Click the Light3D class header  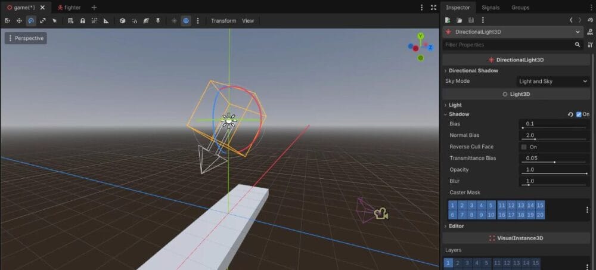(x=516, y=94)
